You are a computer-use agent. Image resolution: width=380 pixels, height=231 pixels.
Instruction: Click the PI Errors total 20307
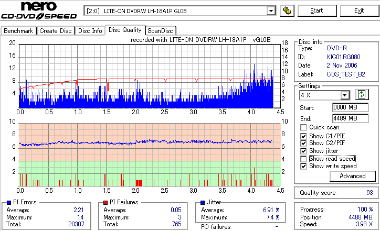click(76, 224)
